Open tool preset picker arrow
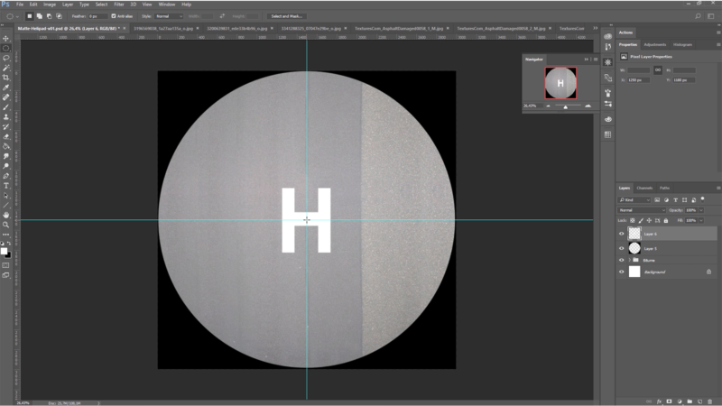This screenshot has height=406, width=722. point(17,16)
